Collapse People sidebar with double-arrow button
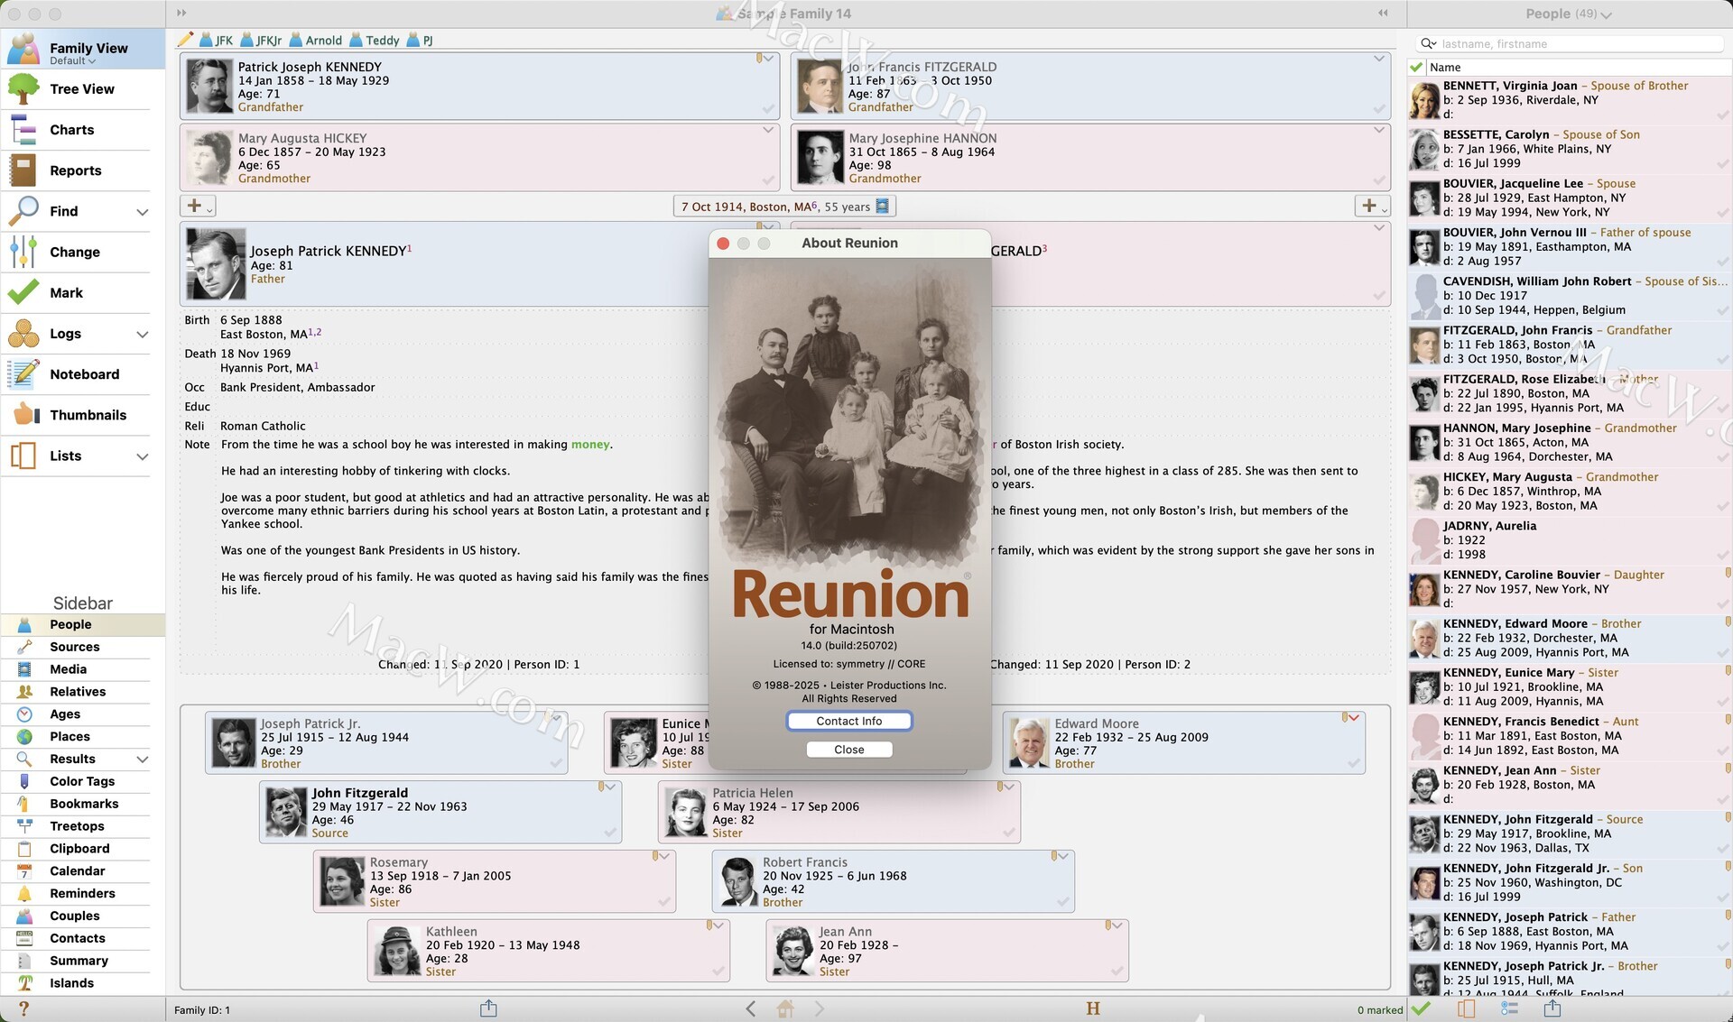The width and height of the screenshot is (1733, 1022). (1383, 13)
